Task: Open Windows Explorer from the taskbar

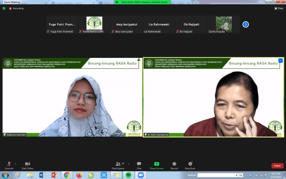Action: 30,175
